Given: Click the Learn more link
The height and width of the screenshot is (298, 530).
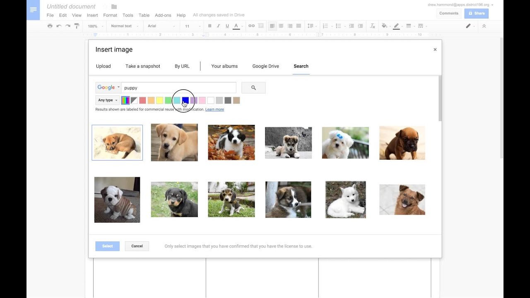Looking at the screenshot, I should click(x=214, y=110).
